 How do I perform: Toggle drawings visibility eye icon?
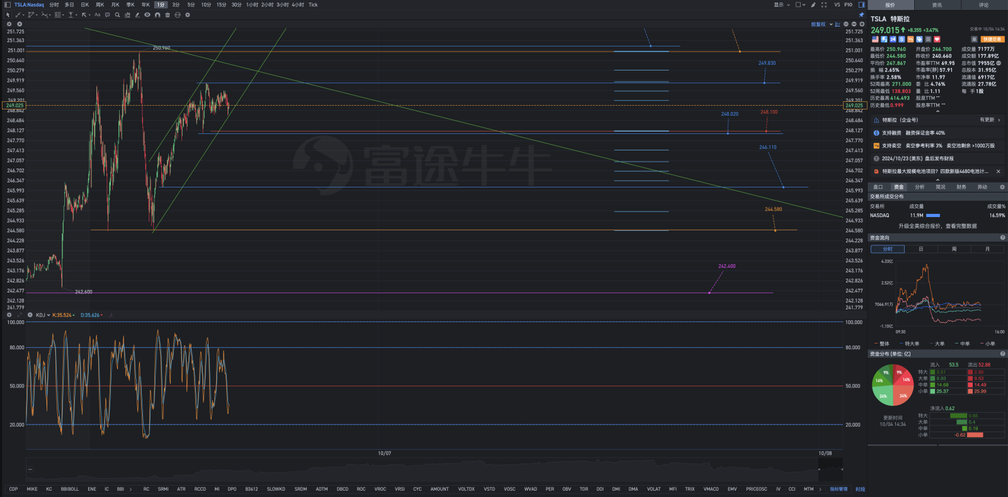[x=147, y=14]
